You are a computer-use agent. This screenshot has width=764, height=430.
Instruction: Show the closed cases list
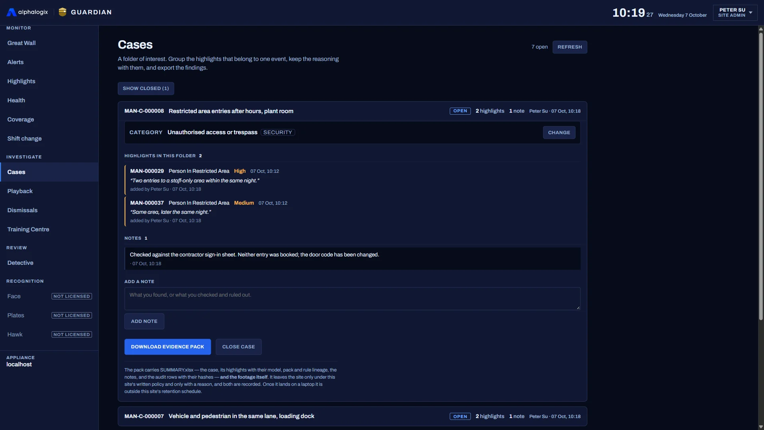coord(146,88)
